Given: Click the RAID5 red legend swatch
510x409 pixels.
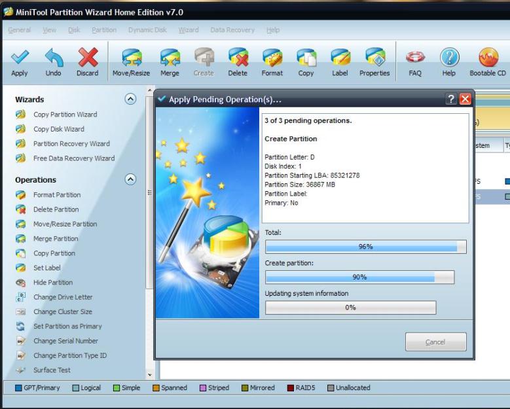Looking at the screenshot, I should tap(291, 388).
